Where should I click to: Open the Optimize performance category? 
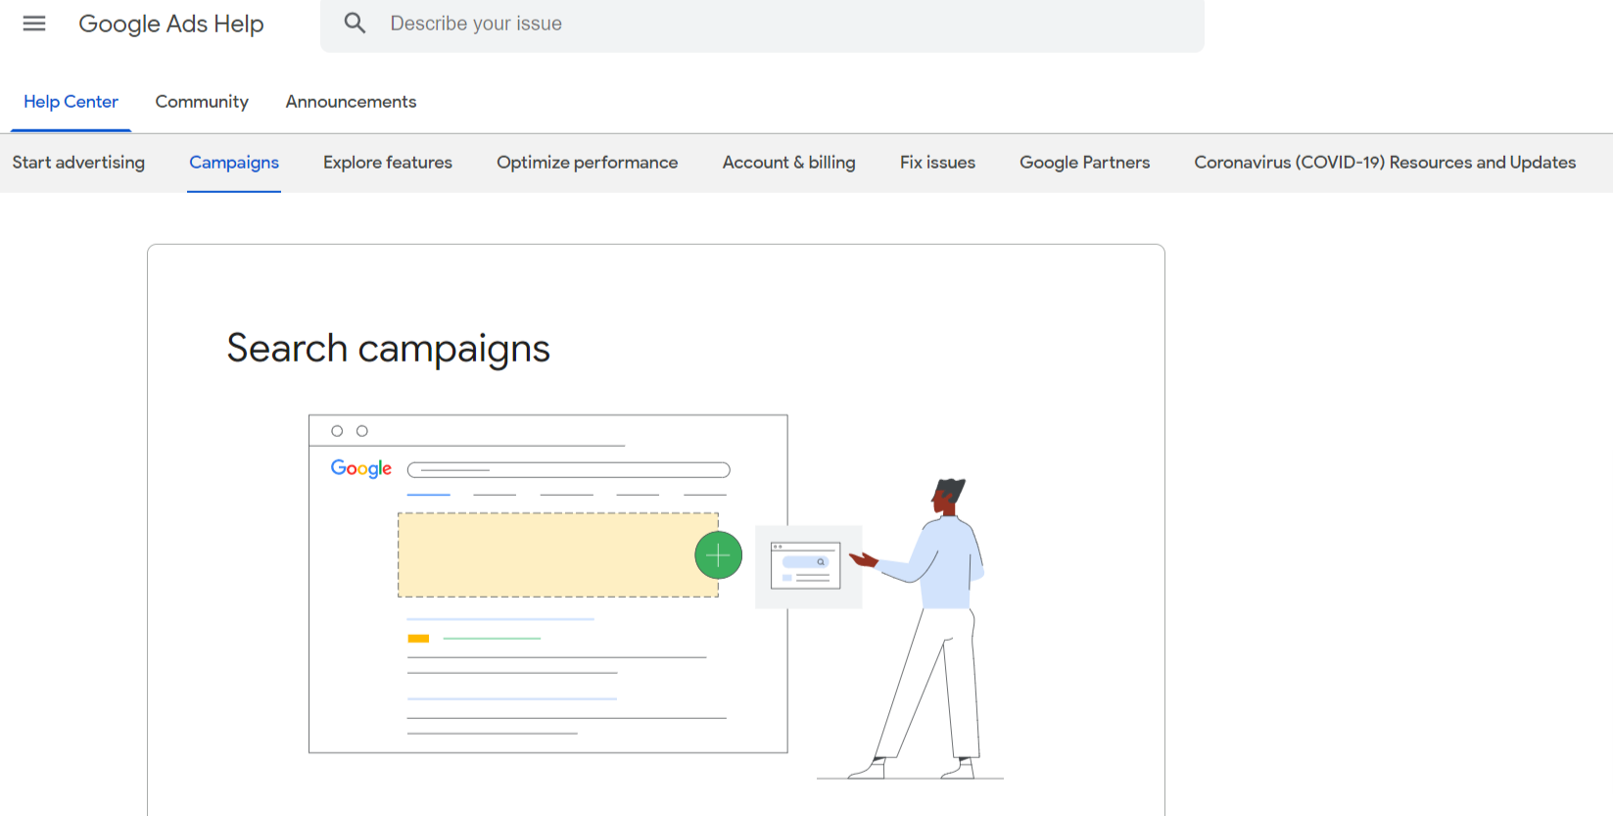[587, 163]
